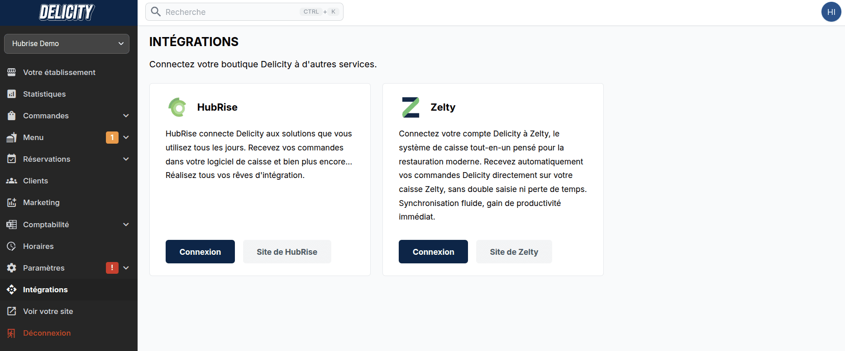Image resolution: width=845 pixels, height=351 pixels.
Task: Click the CTRL + K shortcut hint
Action: point(320,12)
